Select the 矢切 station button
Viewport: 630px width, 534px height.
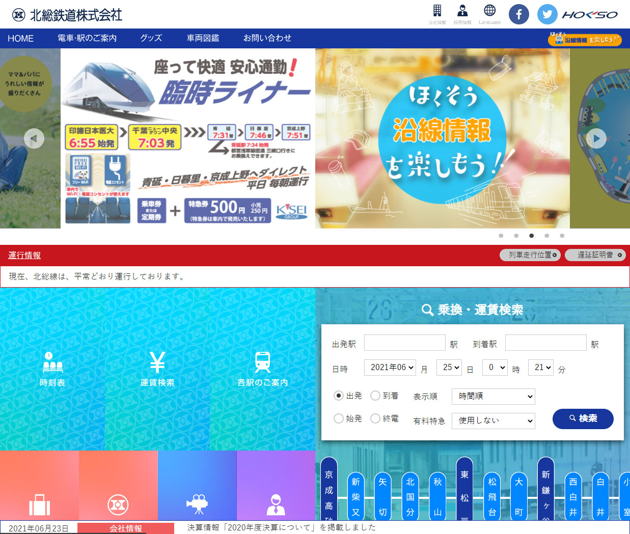pos(383,497)
